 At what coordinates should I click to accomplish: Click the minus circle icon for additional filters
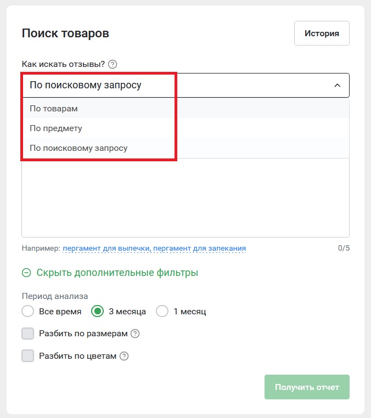(26, 273)
